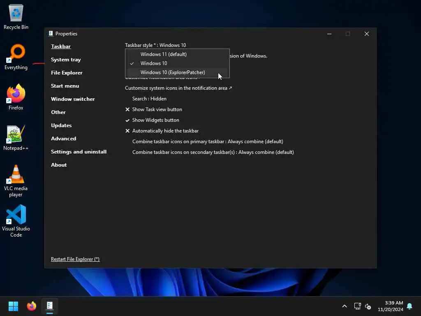
Task: Switch to the System tray section
Action: [x=66, y=60]
